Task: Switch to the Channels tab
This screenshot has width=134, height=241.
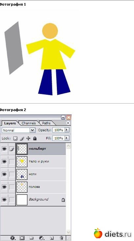Action: [29, 123]
